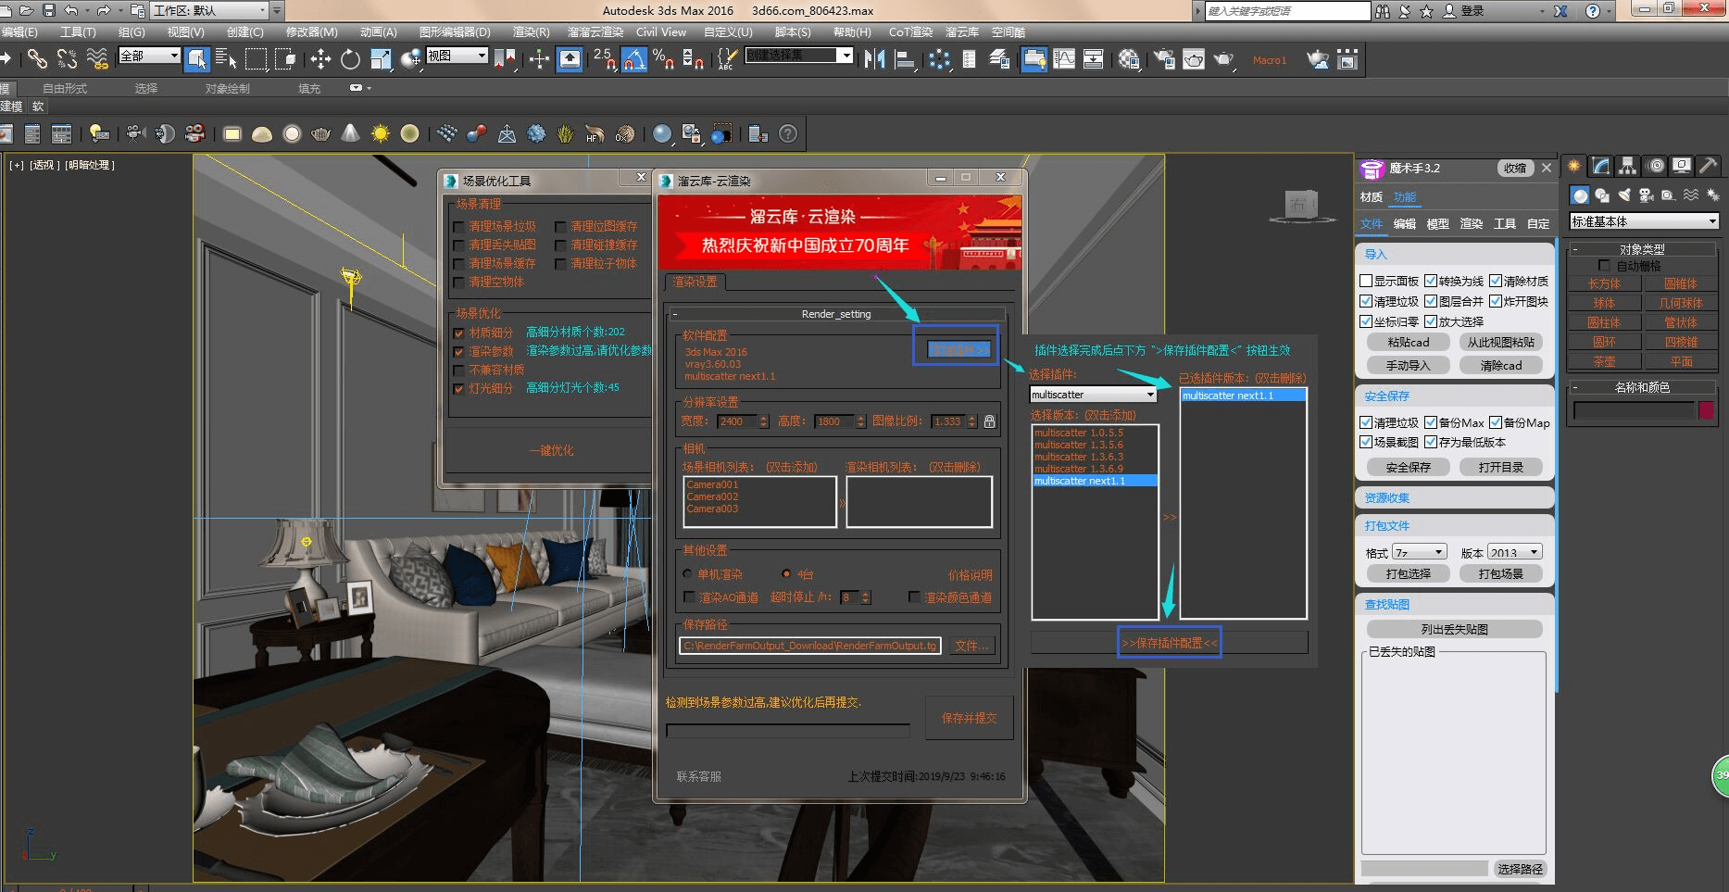Open the multiscatter plugin dropdown
This screenshot has width=1729, height=892.
tap(1094, 395)
